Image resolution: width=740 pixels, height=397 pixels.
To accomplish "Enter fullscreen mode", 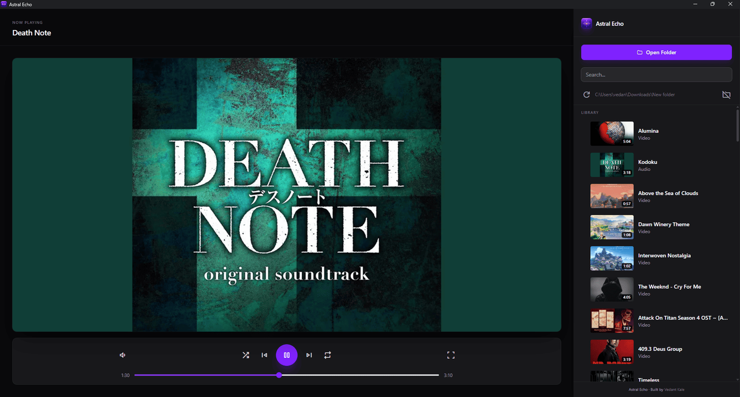I will click(x=451, y=355).
